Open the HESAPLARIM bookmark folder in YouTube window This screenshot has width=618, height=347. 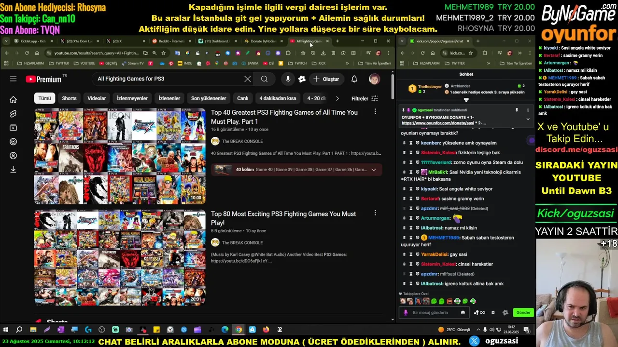[x=30, y=63]
